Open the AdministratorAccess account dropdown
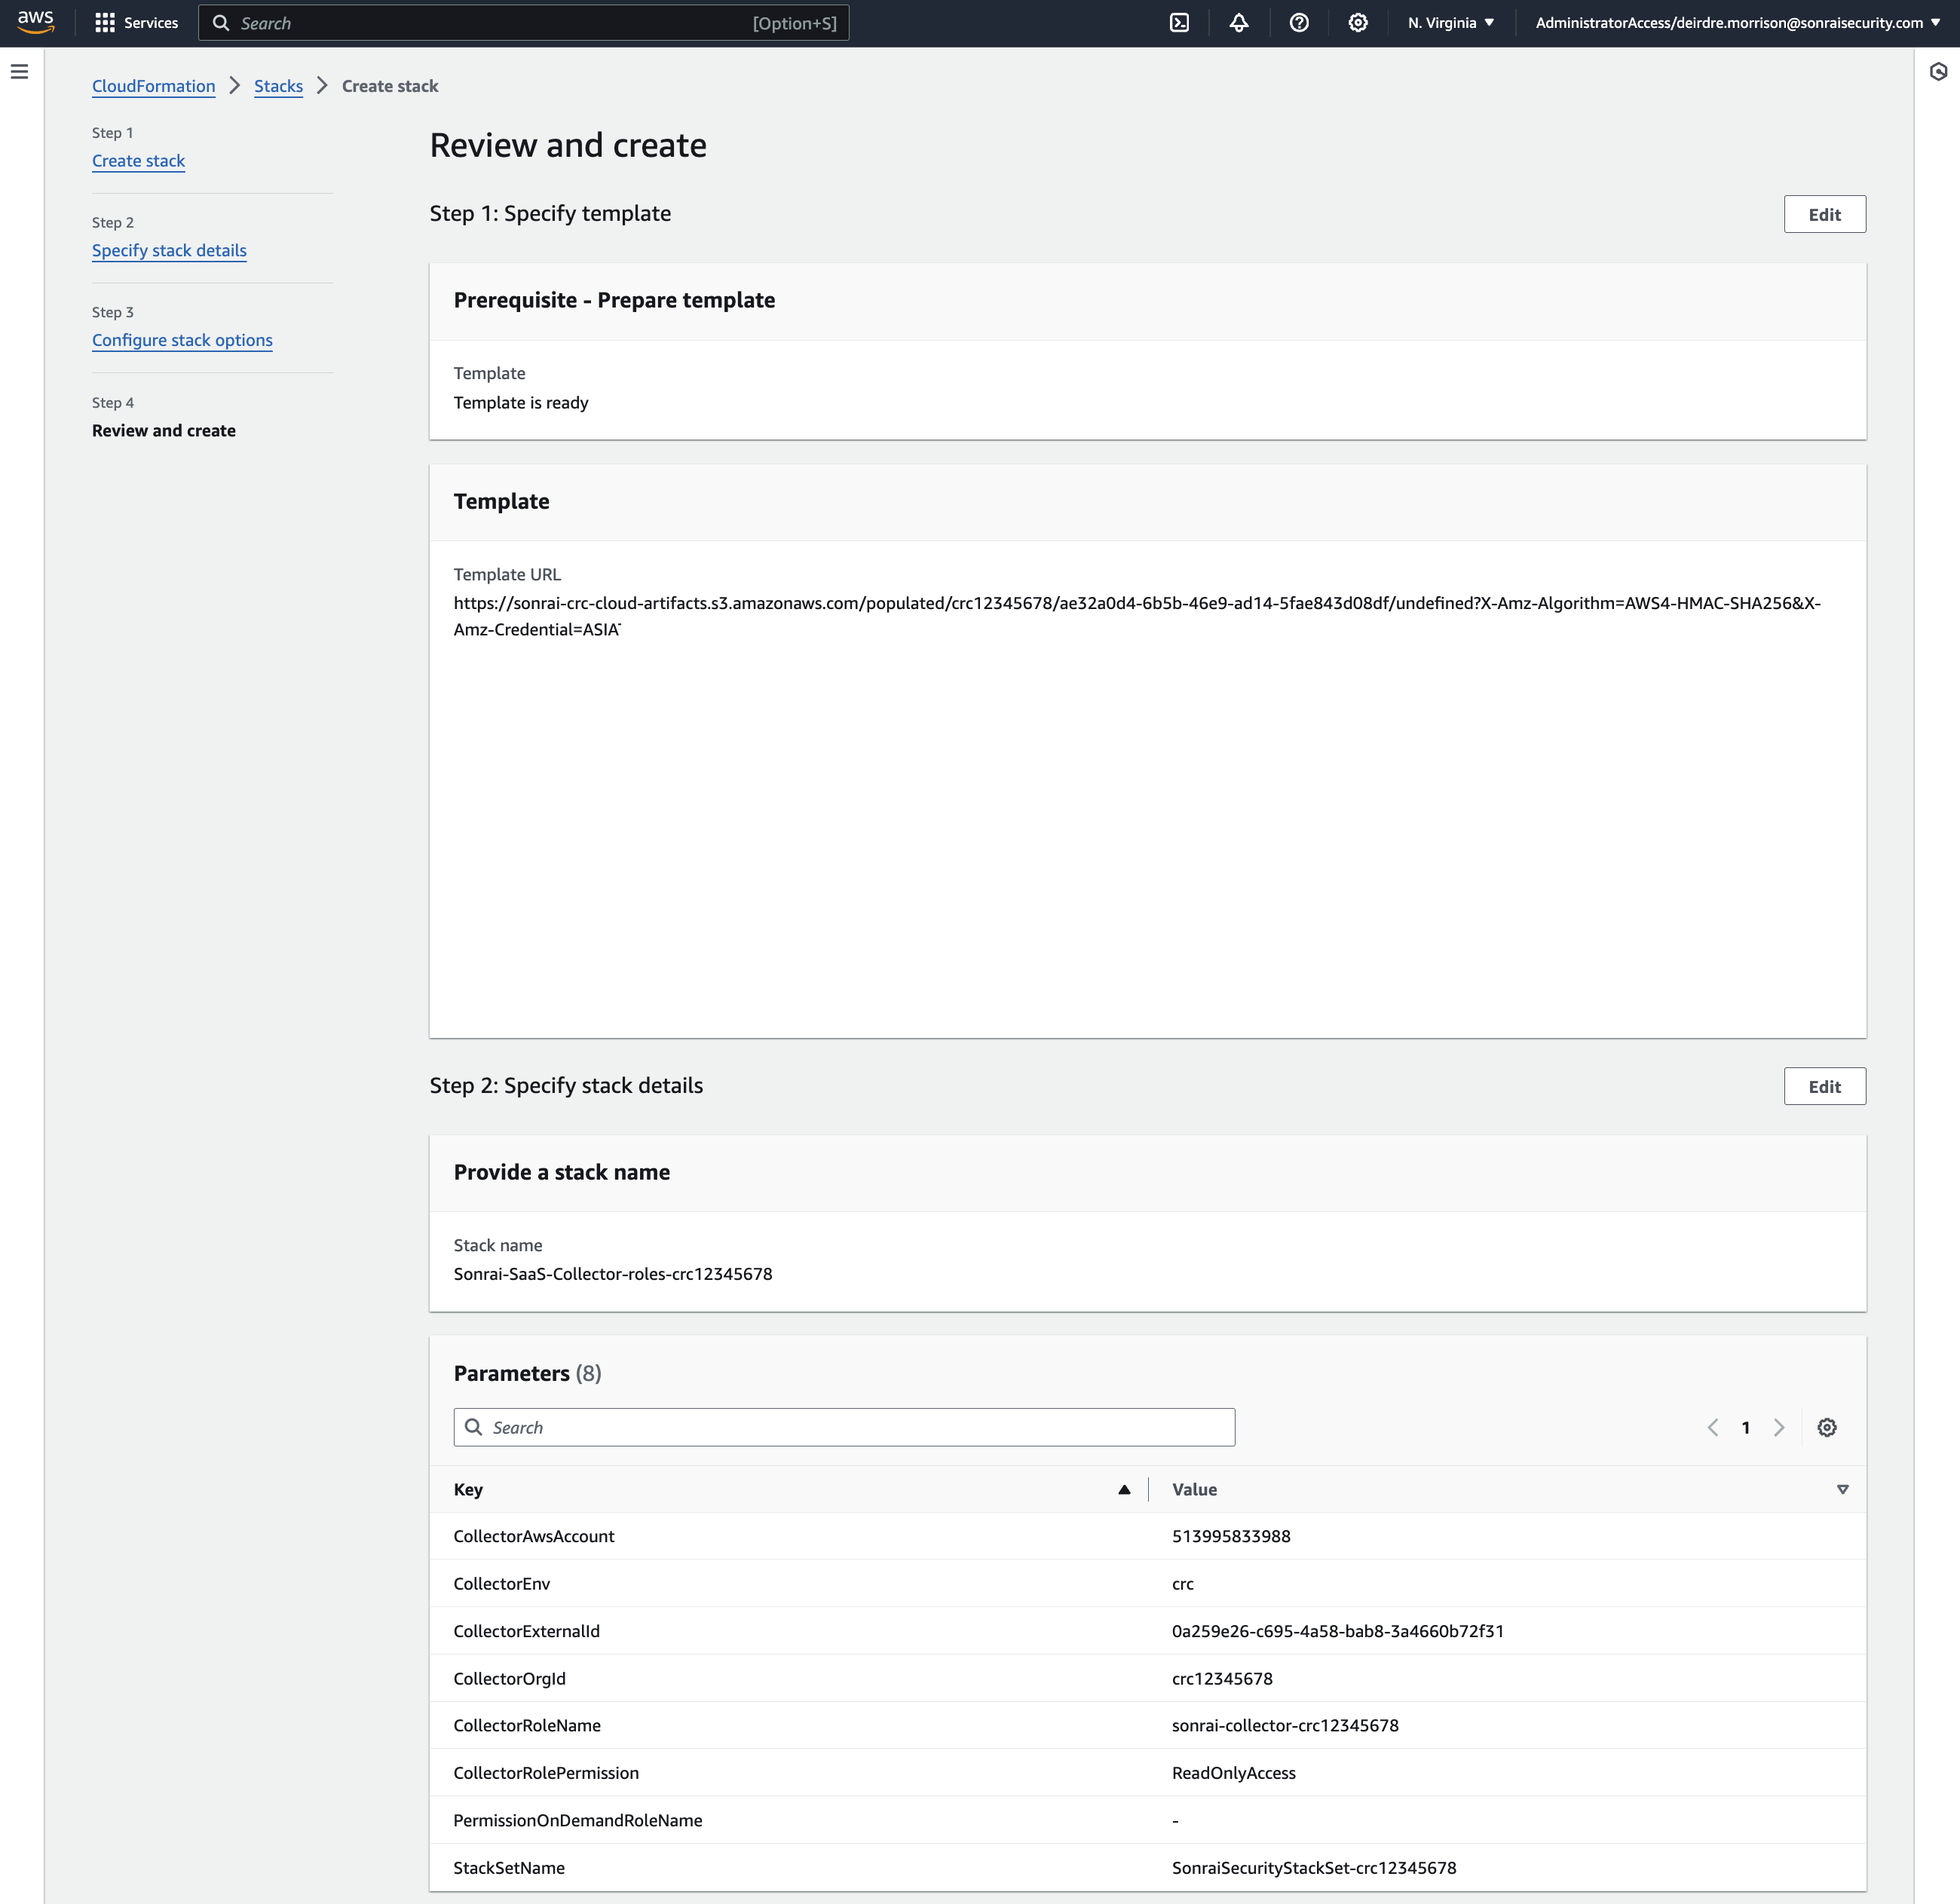 [1738, 23]
